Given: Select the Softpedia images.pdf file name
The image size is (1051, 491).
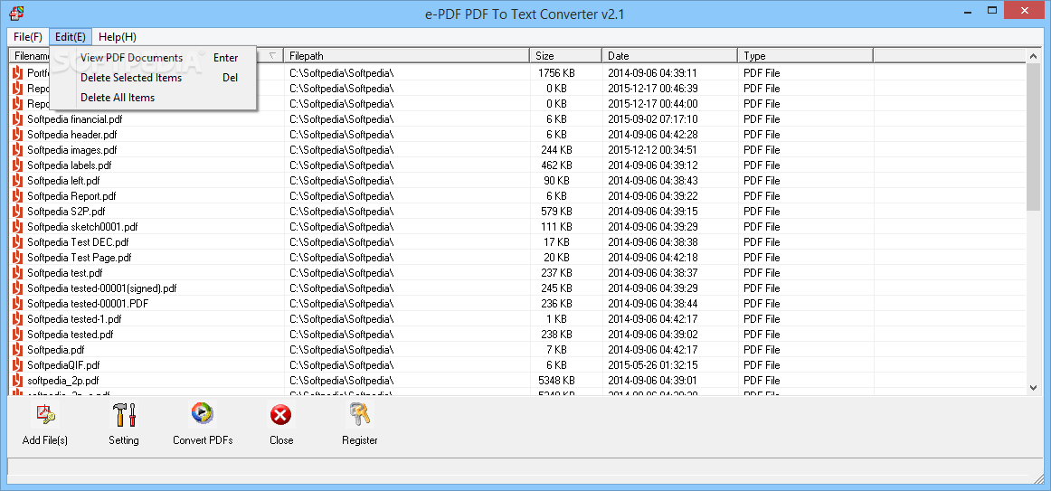Looking at the screenshot, I should [x=71, y=150].
